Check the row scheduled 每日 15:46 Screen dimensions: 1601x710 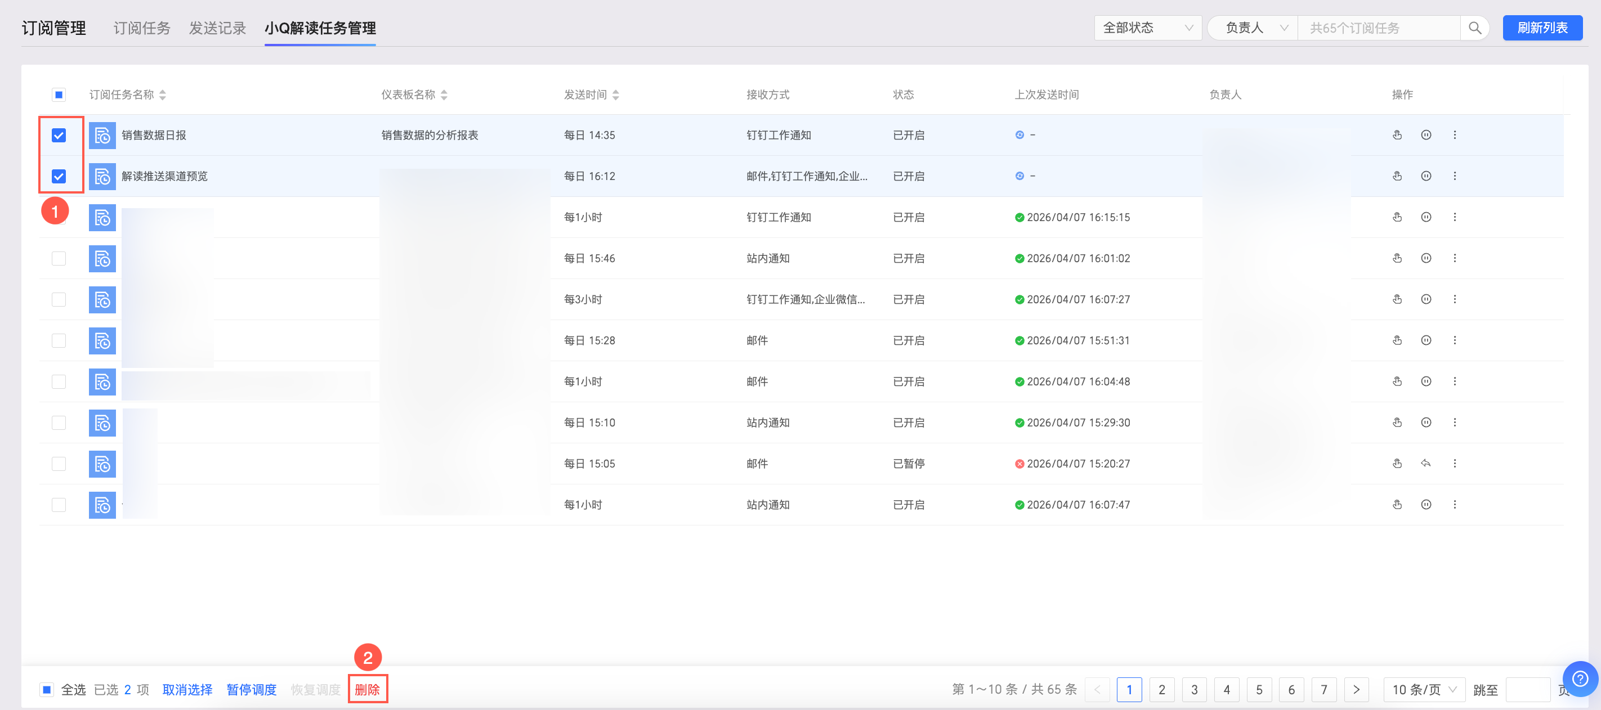[x=59, y=258]
